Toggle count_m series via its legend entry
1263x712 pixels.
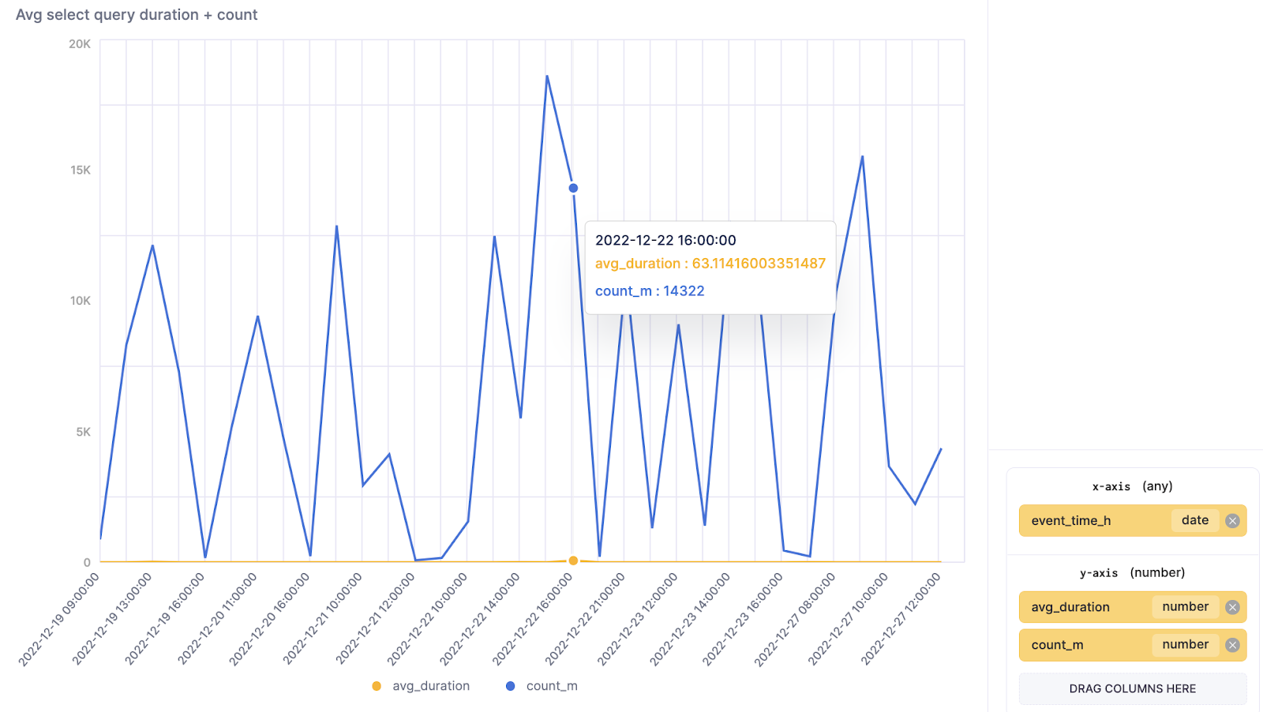(x=552, y=686)
